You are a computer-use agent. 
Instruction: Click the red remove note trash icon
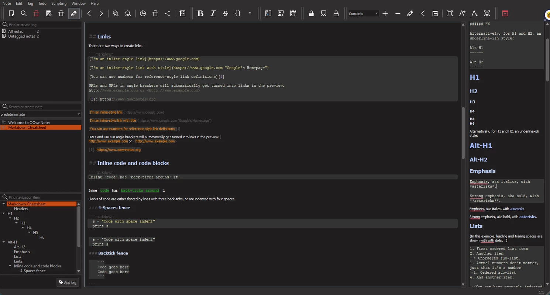[x=36, y=14]
